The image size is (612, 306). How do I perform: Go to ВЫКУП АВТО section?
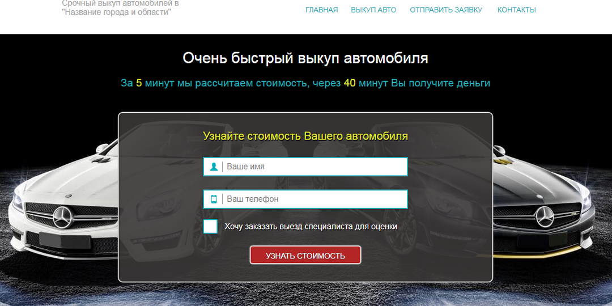(x=373, y=10)
